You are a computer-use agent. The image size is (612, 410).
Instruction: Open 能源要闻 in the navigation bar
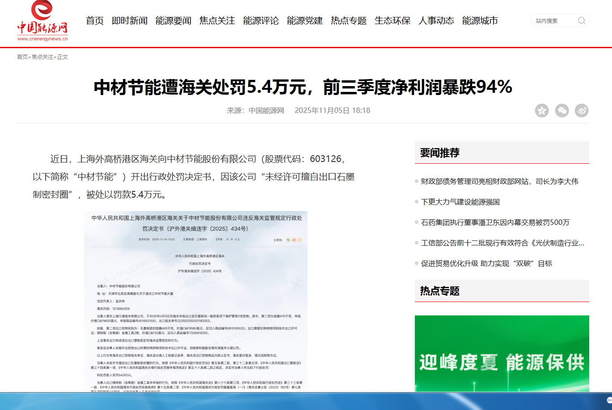pos(173,21)
